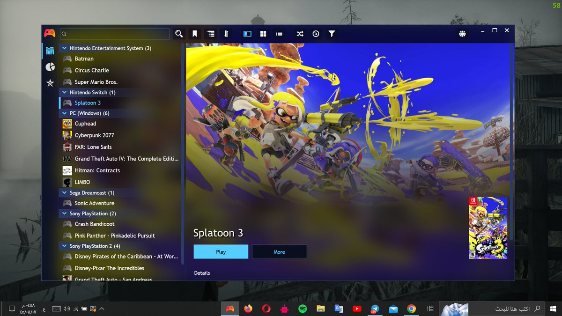Select Hitman: Contracts entry
562x316 pixels.
(x=120, y=170)
